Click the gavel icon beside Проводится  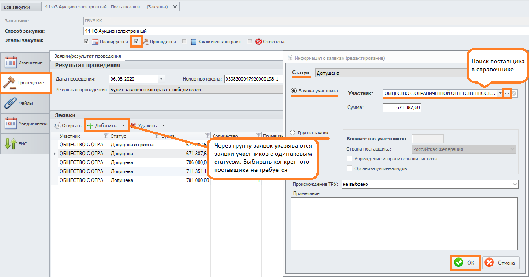(x=146, y=42)
